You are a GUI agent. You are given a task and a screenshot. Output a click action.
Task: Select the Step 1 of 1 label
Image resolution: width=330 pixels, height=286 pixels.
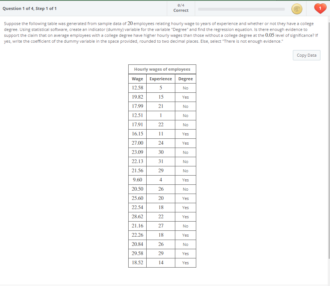[47, 8]
